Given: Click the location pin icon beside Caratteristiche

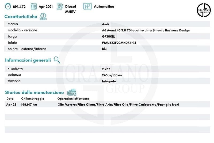Looking at the screenshot, I should [43, 17].
